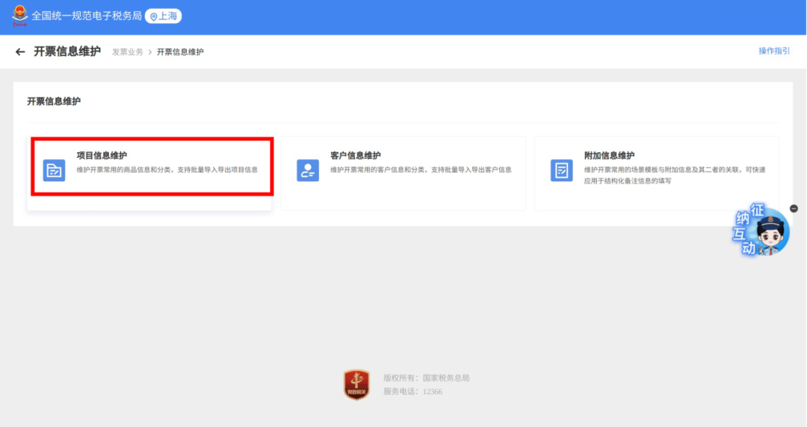Open 客户信息维护 card title

356,155
